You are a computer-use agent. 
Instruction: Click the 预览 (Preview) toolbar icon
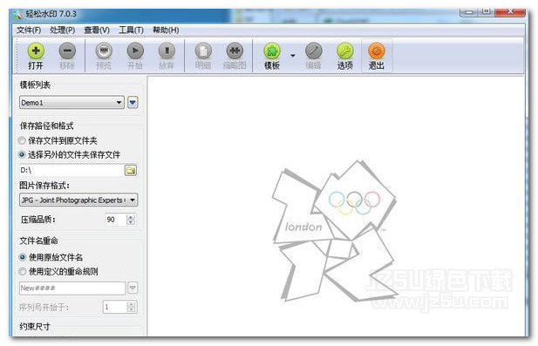[104, 51]
